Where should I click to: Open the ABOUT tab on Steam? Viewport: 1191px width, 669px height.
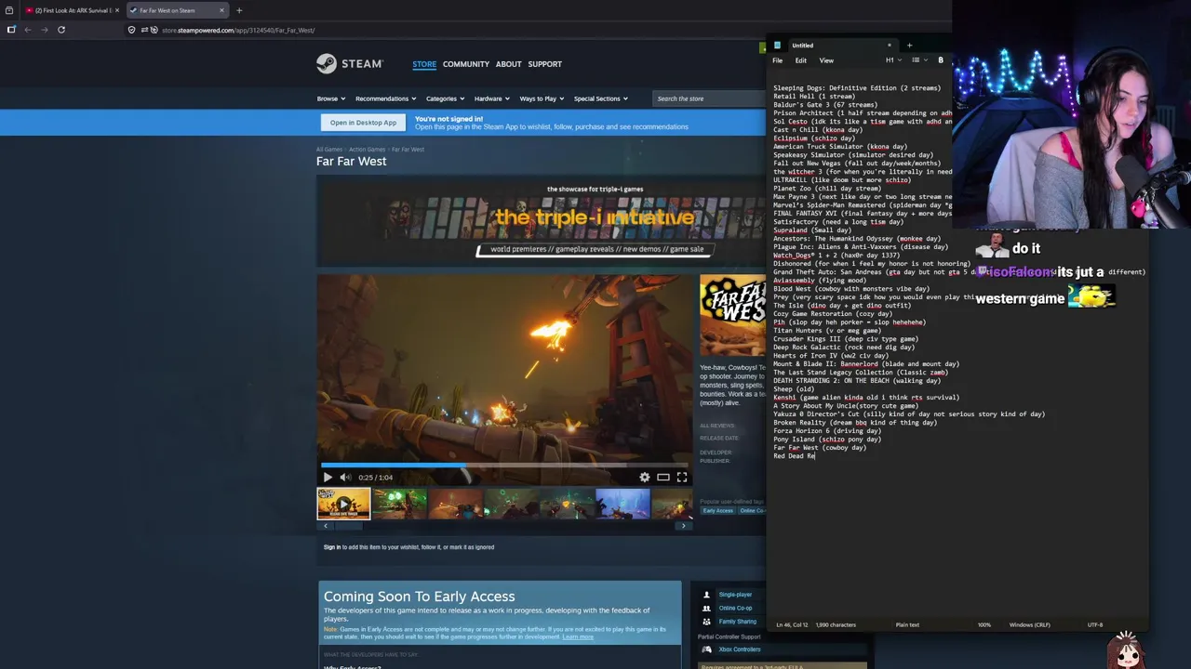coord(508,64)
